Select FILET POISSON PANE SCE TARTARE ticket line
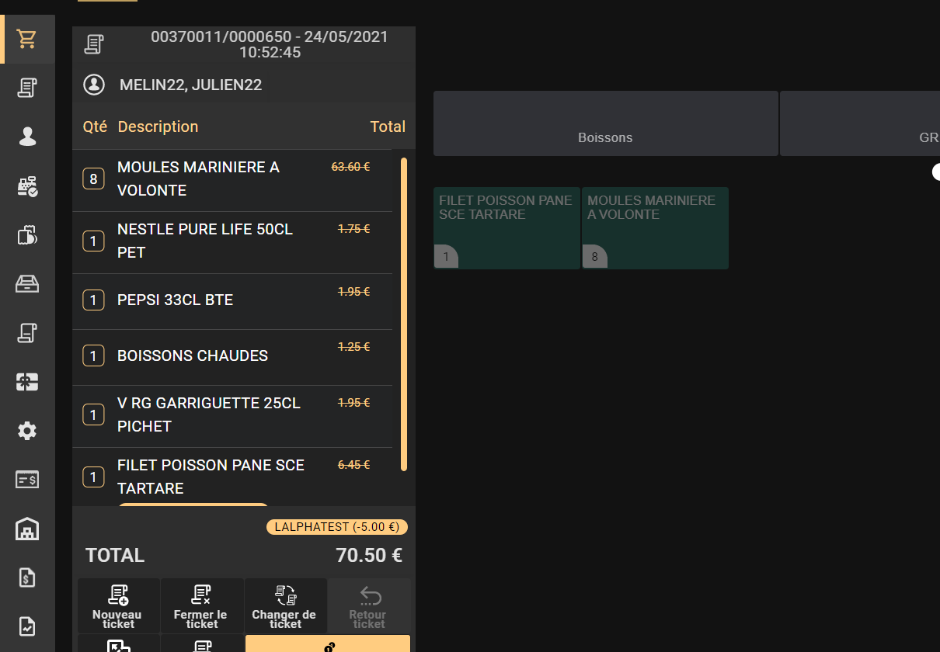 click(x=232, y=477)
